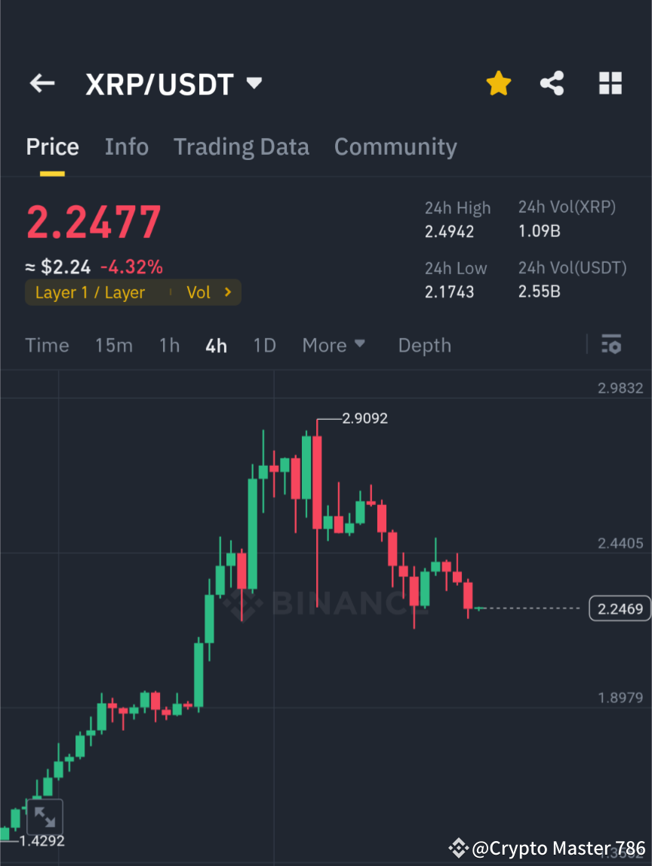Star XRP/USDT as a favorite
The height and width of the screenshot is (866, 652).
coord(498,83)
